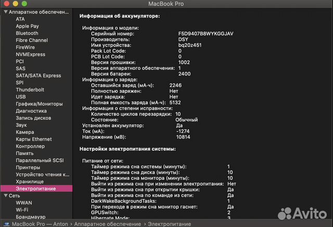This screenshot has height=227, width=333.
Task: Click the GPUSwitch label
Action: coord(105,212)
